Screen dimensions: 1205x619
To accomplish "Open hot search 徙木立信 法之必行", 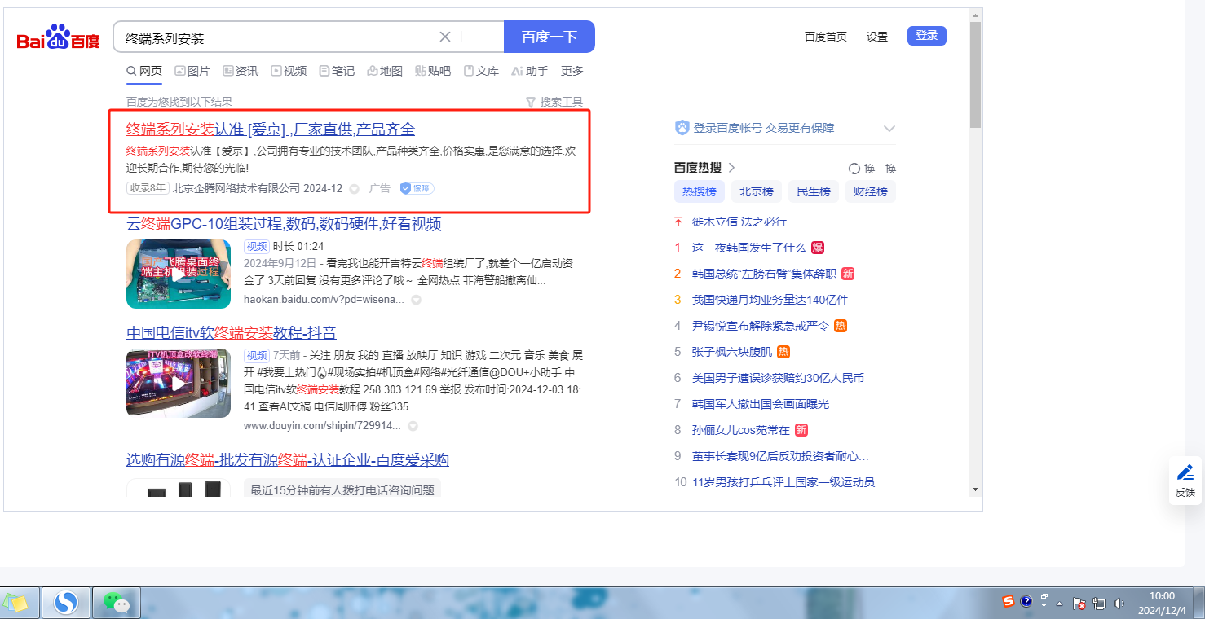I will point(739,222).
